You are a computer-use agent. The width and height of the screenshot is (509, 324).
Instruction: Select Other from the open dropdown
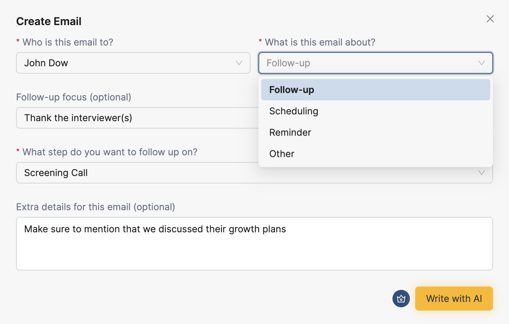pyautogui.click(x=282, y=153)
